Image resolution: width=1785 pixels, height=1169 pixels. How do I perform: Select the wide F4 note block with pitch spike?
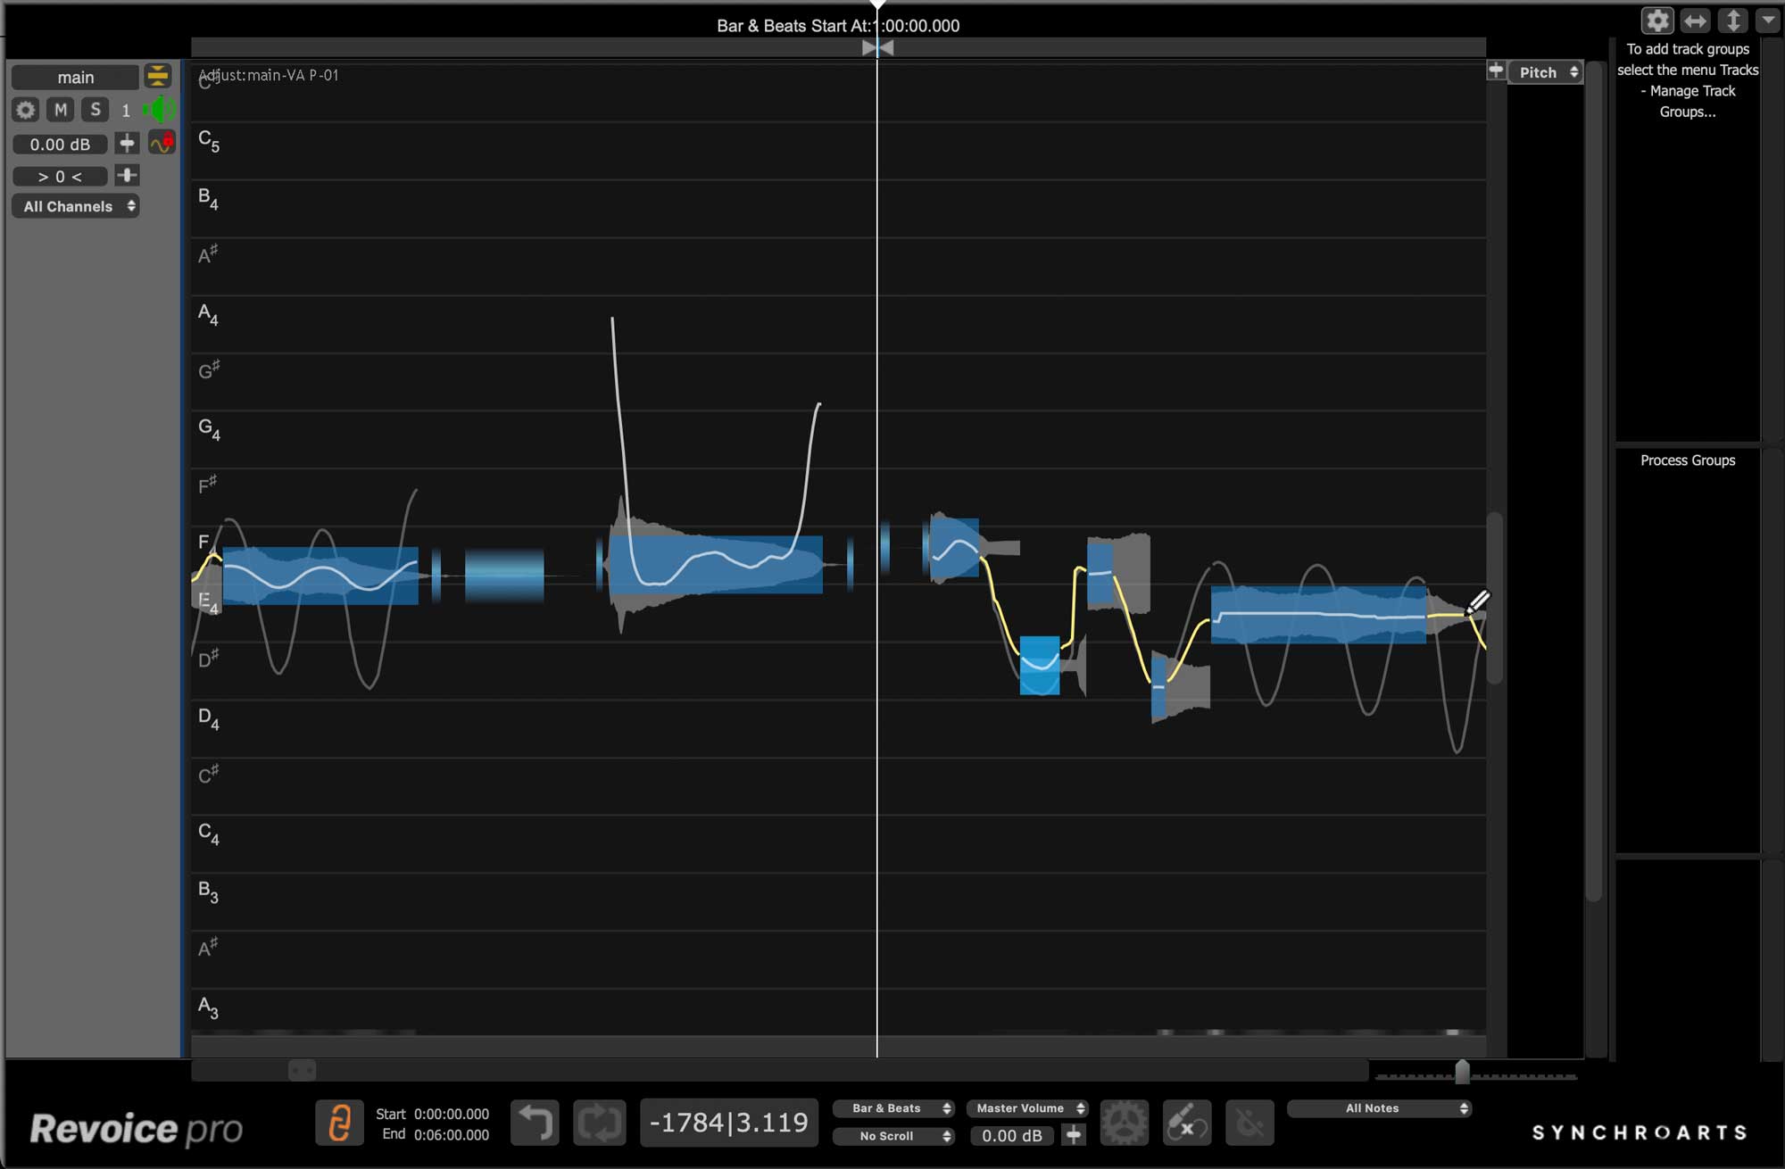[x=715, y=565]
